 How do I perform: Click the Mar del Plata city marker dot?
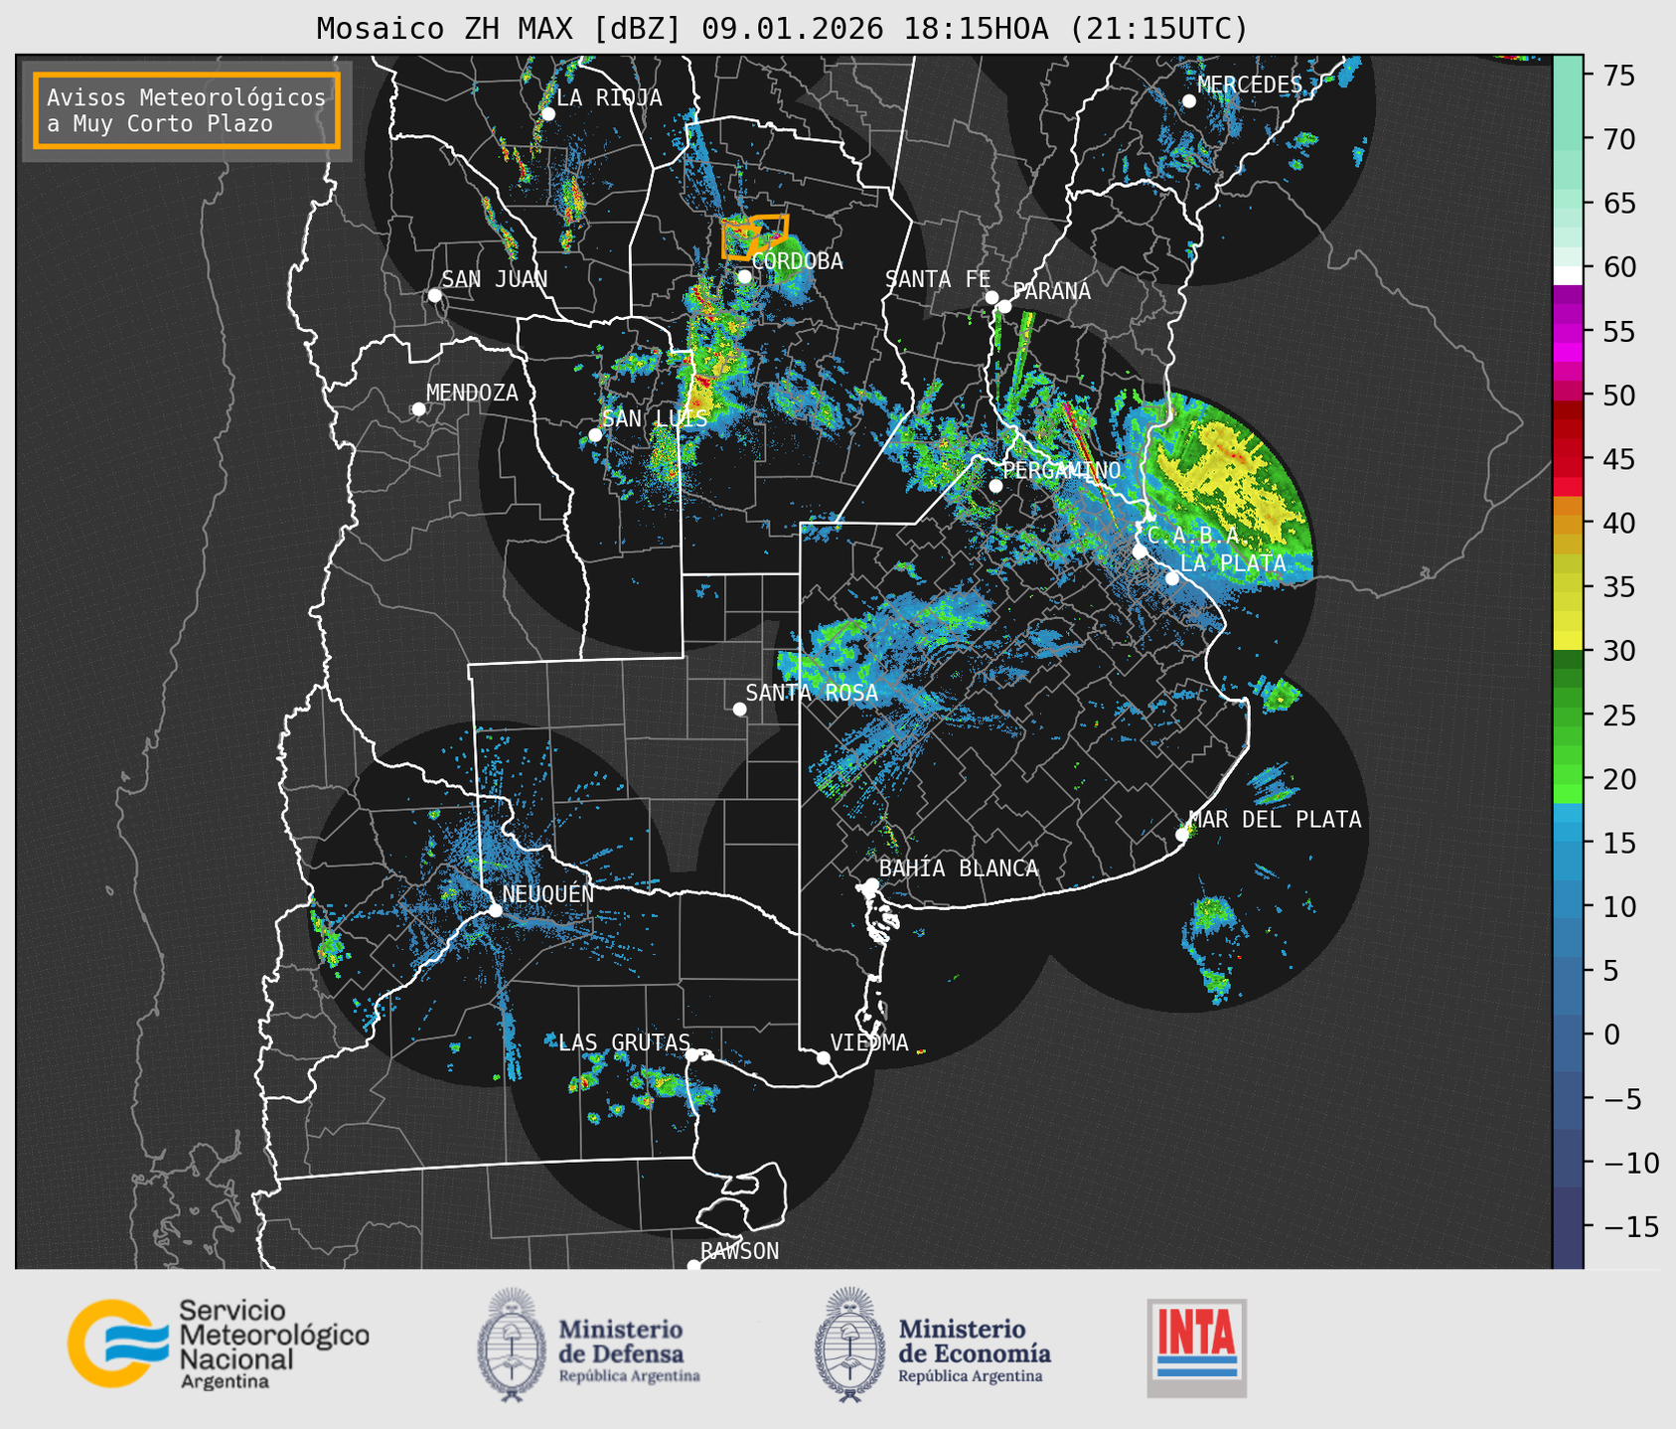(x=1181, y=835)
